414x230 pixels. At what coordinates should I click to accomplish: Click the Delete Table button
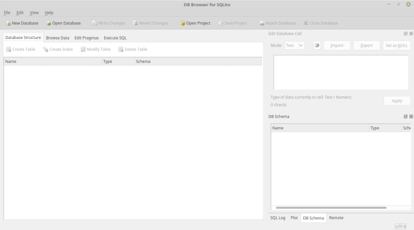[x=133, y=49]
